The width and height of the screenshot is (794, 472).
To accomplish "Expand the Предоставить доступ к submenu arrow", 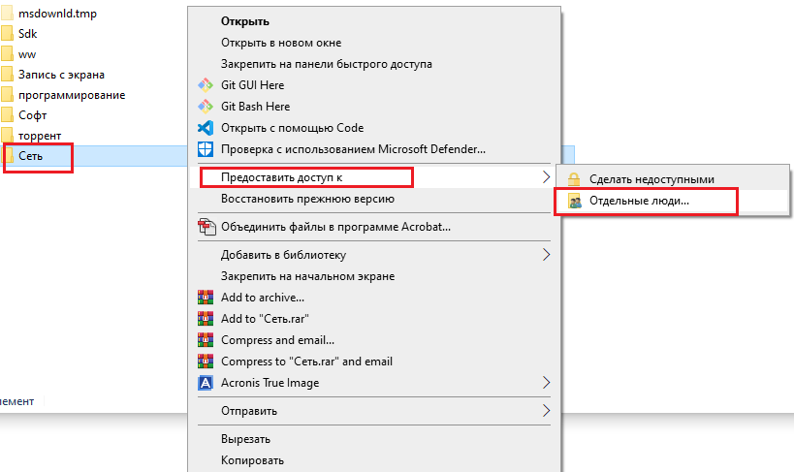I will point(546,177).
